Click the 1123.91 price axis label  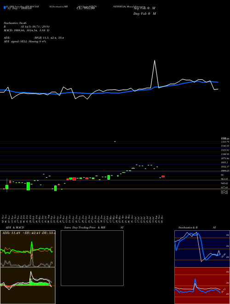225,150
